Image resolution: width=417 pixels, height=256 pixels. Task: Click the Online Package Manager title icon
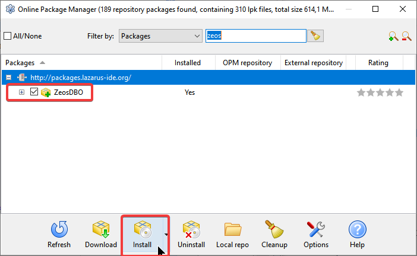coord(10,9)
